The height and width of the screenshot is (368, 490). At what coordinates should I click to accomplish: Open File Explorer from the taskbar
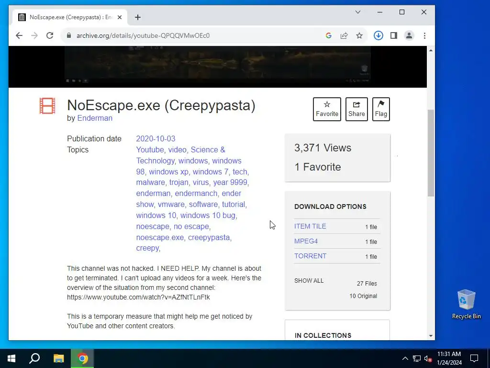pos(58,358)
